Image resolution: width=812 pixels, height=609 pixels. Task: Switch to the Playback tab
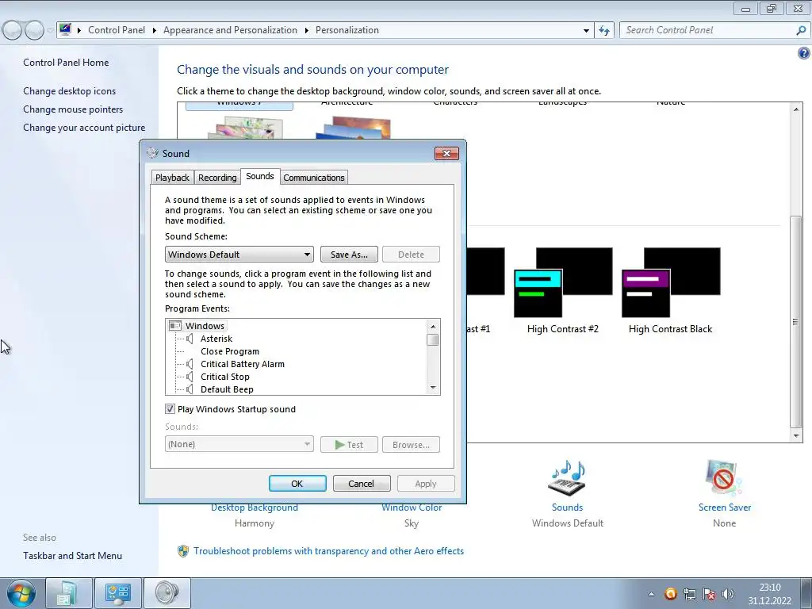tap(172, 178)
